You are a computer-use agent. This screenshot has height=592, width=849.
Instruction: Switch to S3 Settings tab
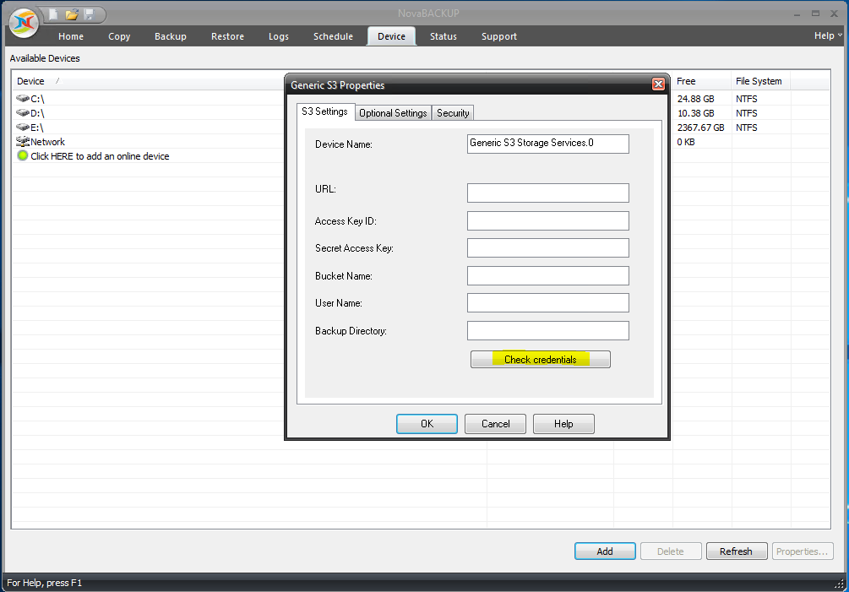click(325, 111)
